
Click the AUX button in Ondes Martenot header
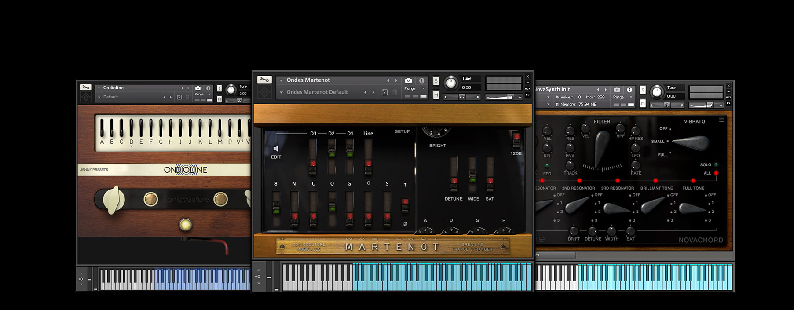tap(527, 89)
